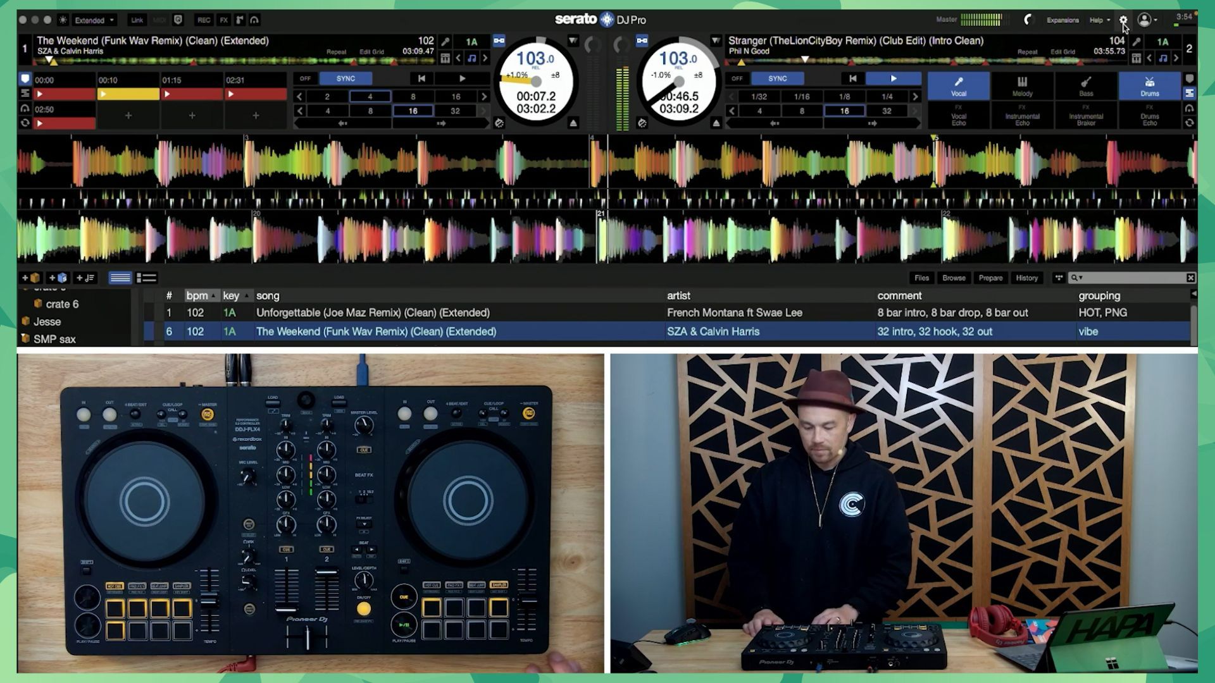
Task: Toggle the Melody stem on deck 2
Action: (1022, 85)
